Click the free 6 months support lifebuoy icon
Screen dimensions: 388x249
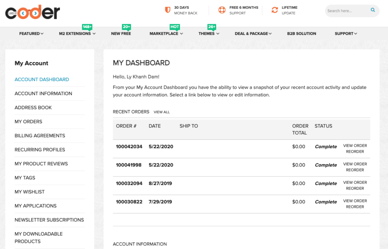pos(222,10)
